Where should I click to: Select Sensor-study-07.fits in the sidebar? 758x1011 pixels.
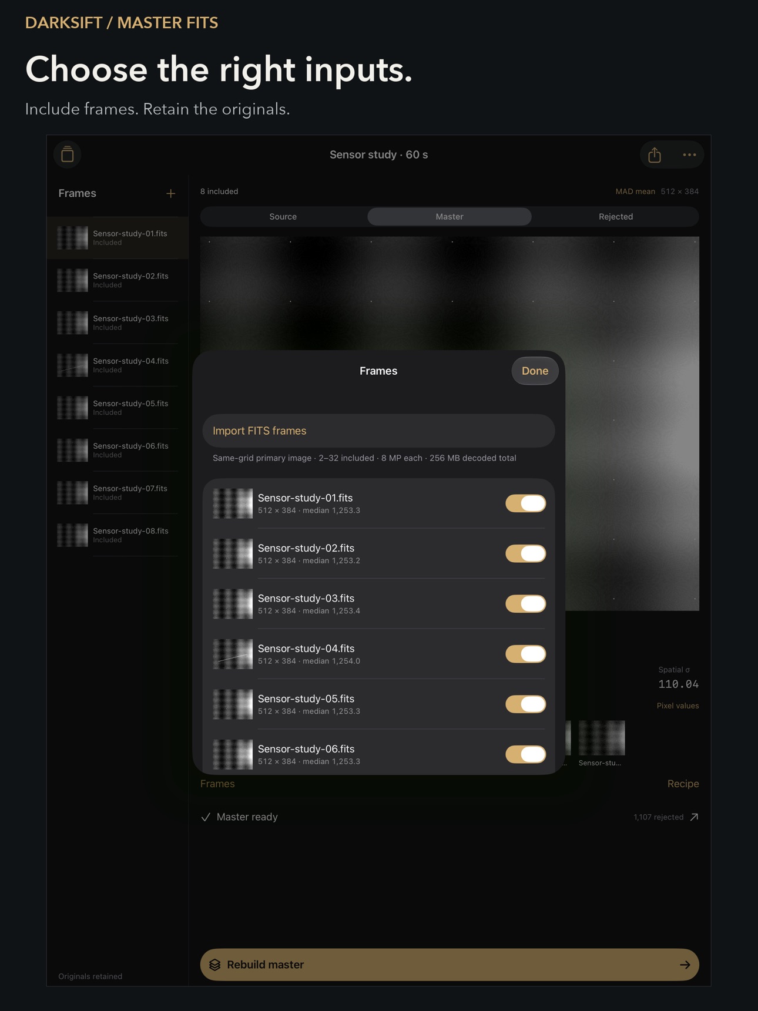coord(118,492)
